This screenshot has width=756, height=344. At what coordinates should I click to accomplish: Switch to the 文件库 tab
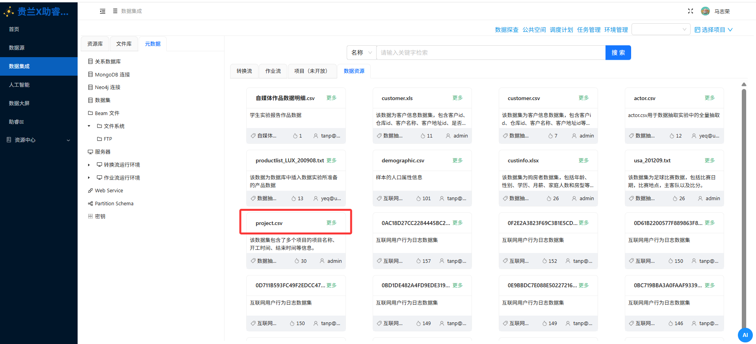tap(124, 44)
